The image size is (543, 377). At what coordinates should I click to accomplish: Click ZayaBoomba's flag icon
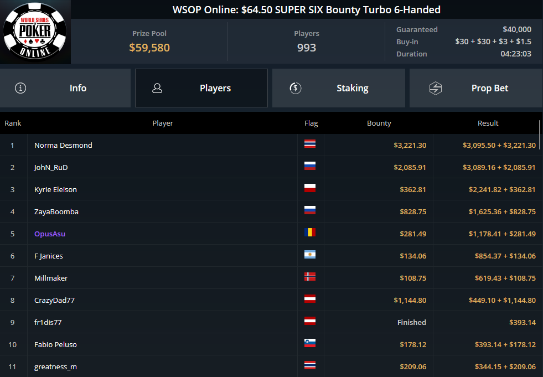coord(310,210)
